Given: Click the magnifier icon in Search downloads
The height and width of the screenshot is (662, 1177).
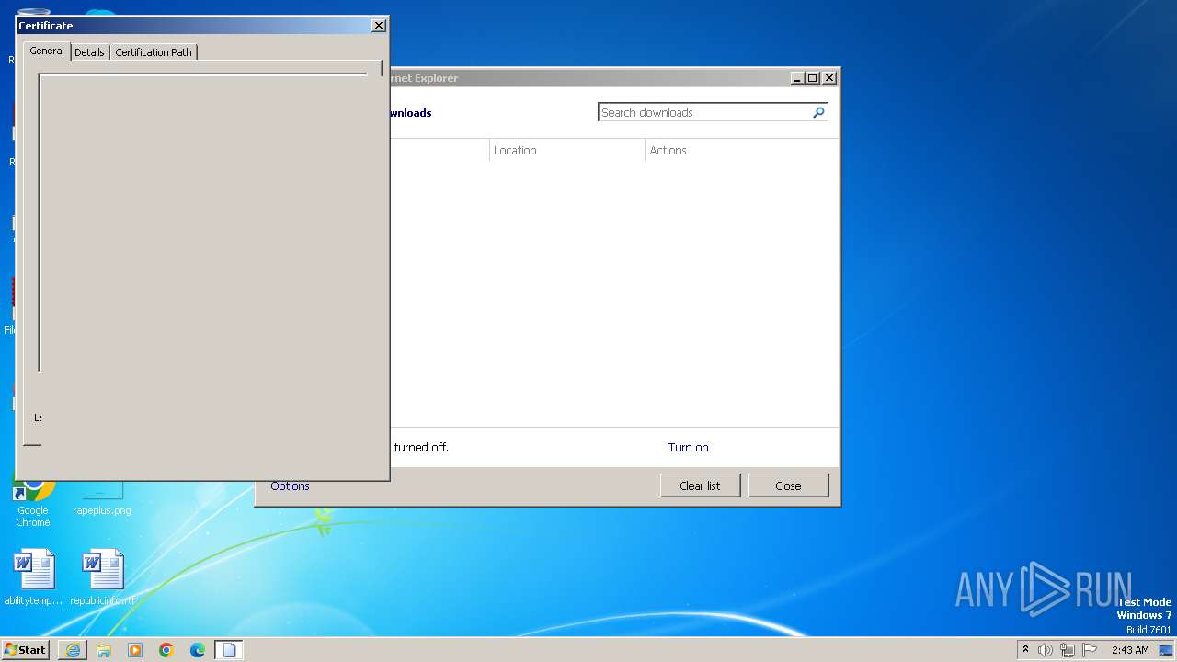Looking at the screenshot, I should click(x=819, y=112).
